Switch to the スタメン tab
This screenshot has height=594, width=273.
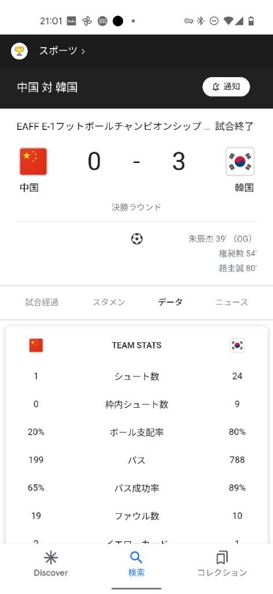tap(109, 302)
